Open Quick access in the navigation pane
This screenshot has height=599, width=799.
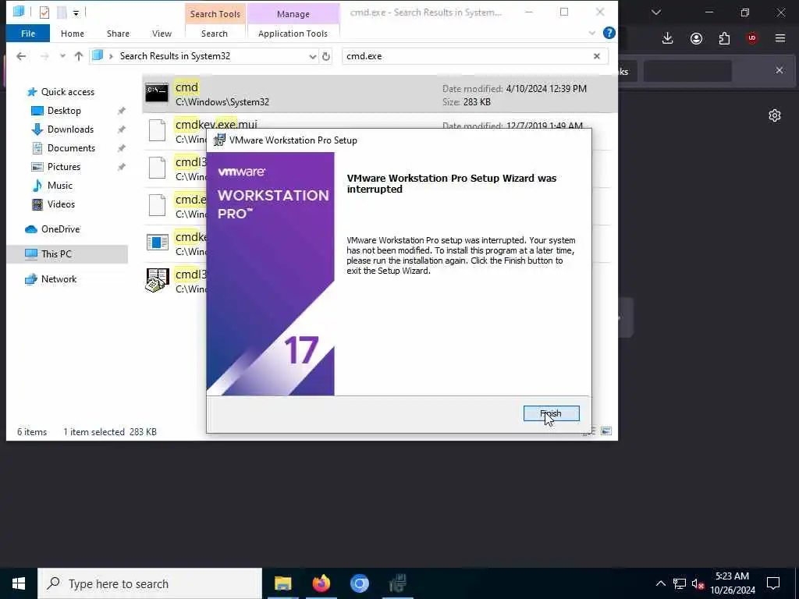click(x=67, y=92)
